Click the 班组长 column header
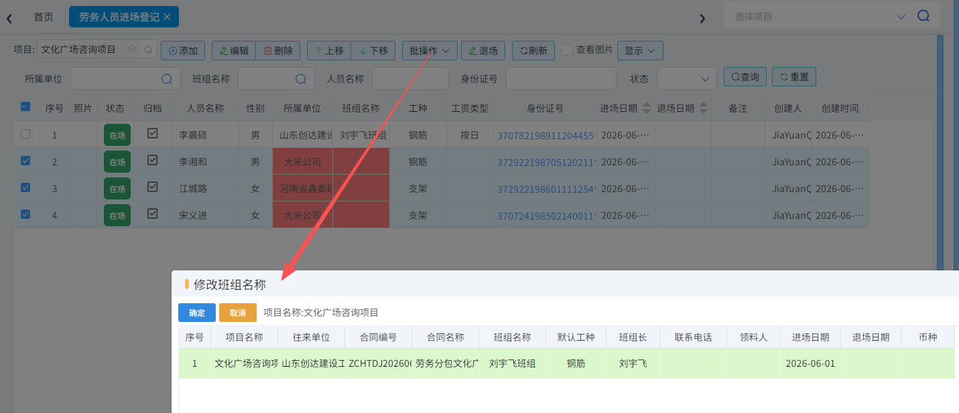This screenshot has height=413, width=959. tap(633, 337)
